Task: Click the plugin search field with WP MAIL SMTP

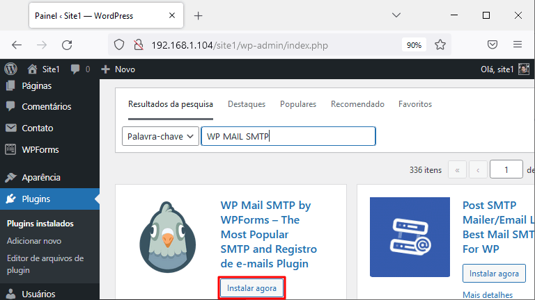Action: [288, 136]
